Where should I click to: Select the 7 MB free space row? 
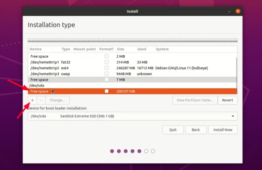(63, 80)
